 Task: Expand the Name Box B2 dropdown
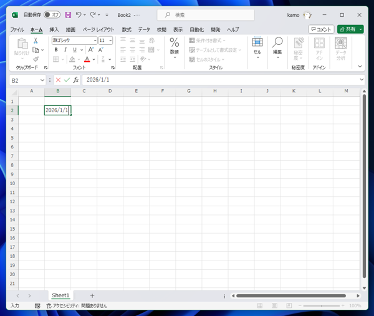[x=42, y=80]
